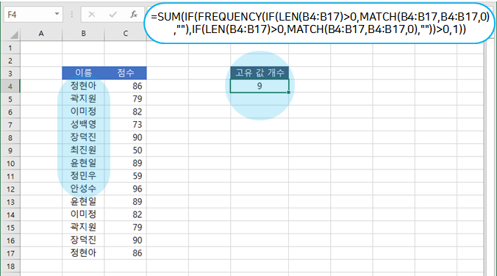Click the score 73 cell
This screenshot has height=276, width=497.
pos(126,124)
